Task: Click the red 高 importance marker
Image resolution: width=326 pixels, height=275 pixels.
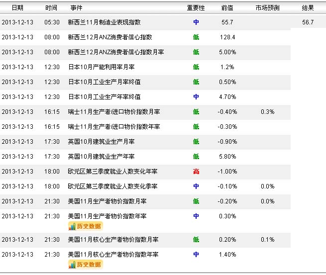Action: coord(196,172)
